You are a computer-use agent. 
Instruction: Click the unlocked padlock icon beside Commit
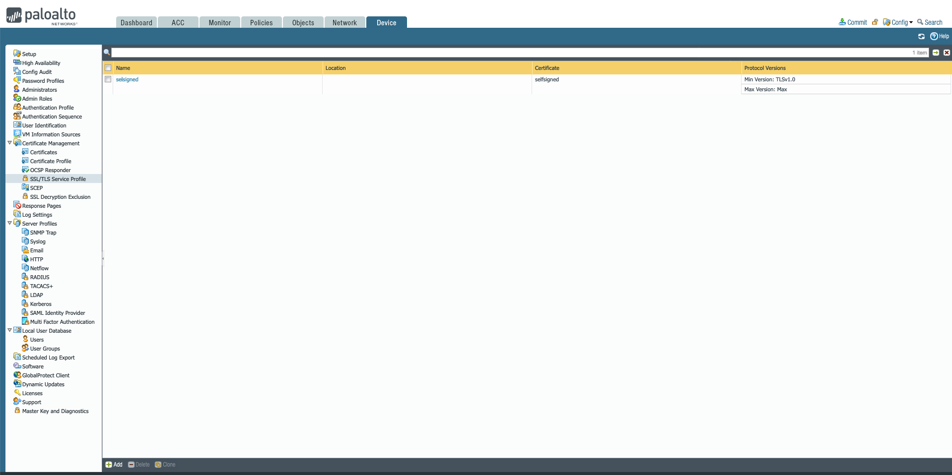(874, 22)
